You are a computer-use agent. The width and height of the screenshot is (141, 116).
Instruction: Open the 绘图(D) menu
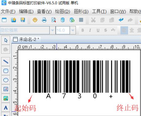point(62,11)
